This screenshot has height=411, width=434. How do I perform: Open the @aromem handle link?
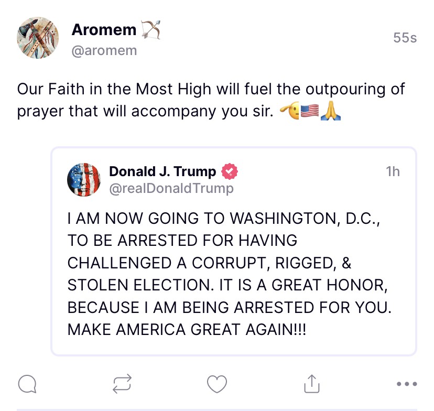pos(104,50)
